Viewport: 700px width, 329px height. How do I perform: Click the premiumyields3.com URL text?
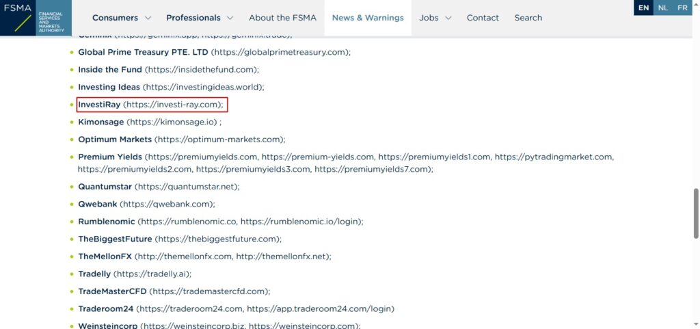point(253,169)
